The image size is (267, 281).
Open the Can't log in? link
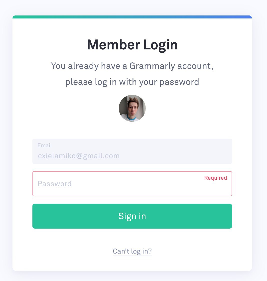point(132,251)
